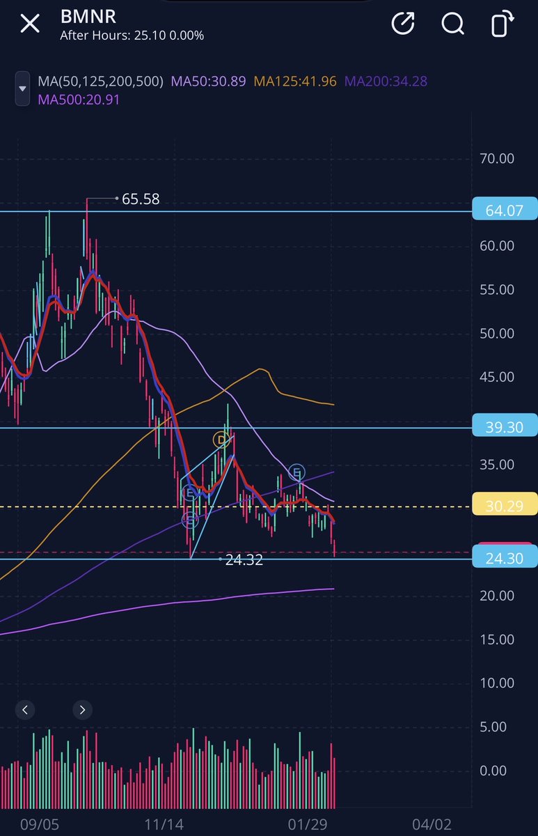Collapse the MA indicator legend dropdown
Viewport: 538px width, 836px height.
(x=23, y=89)
